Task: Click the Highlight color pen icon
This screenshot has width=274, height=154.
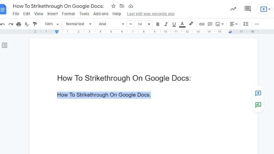Action: 191,24
